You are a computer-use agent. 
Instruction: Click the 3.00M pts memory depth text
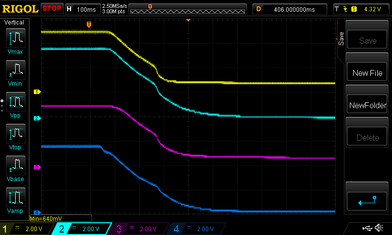coord(114,11)
